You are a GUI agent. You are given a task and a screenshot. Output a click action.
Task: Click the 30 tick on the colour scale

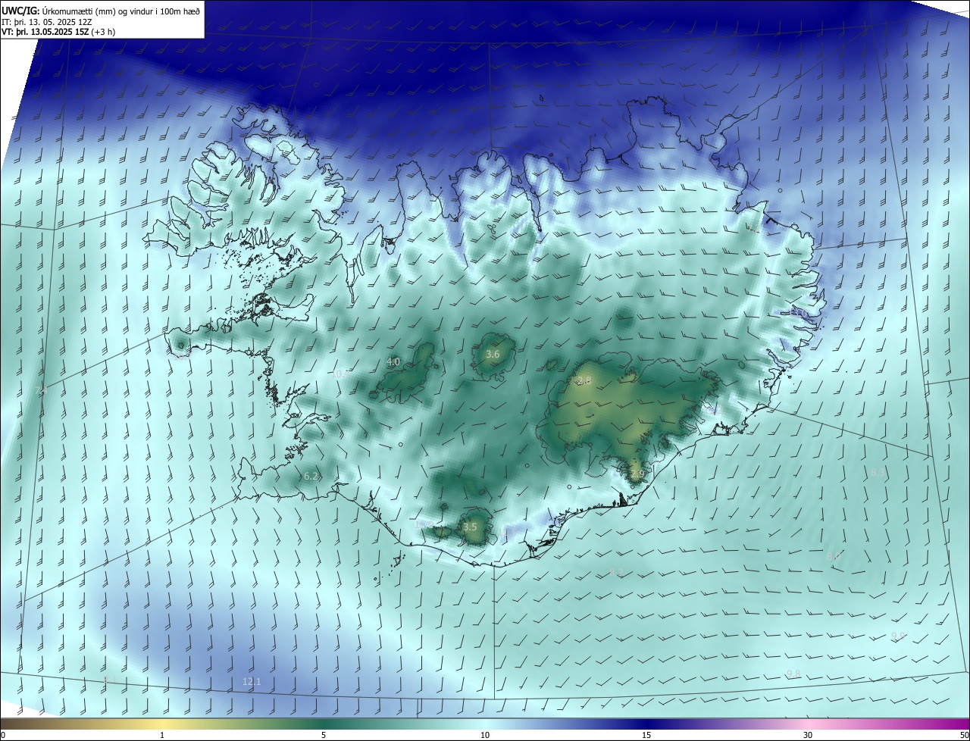[x=808, y=735]
